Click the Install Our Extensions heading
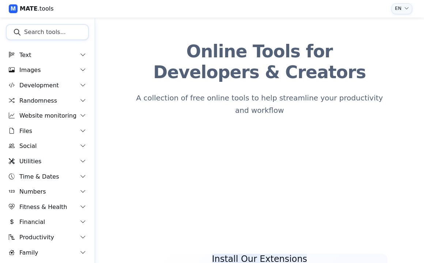This screenshot has height=263, width=424. (259, 259)
